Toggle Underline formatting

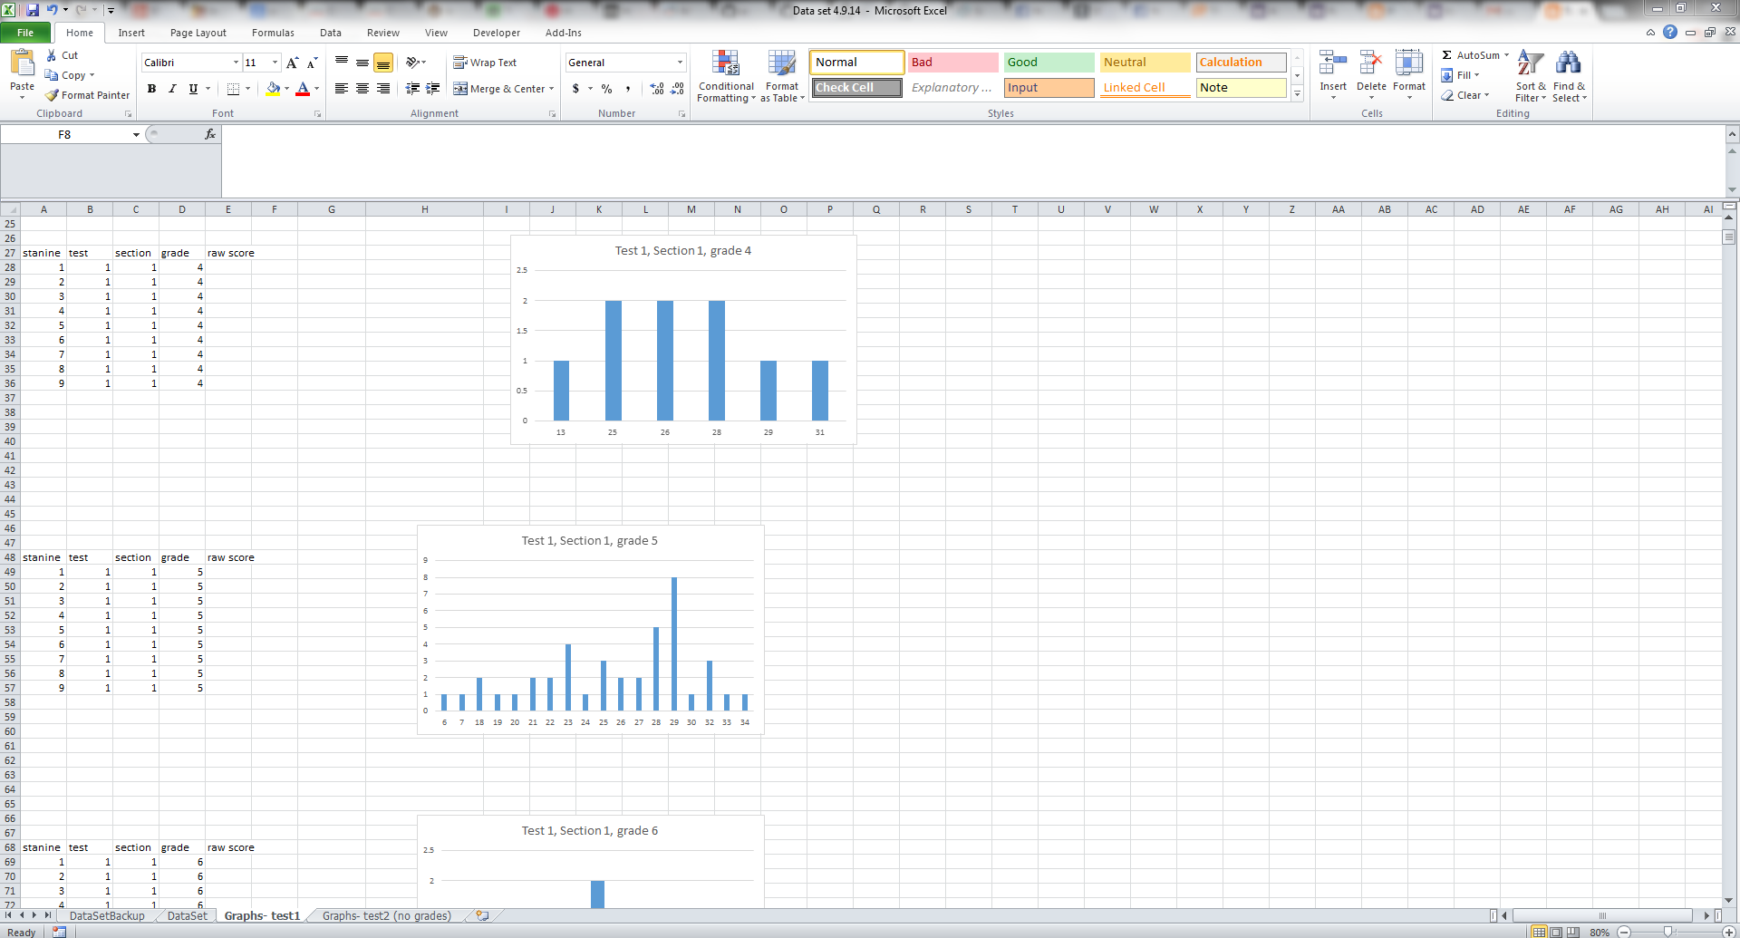tap(193, 89)
